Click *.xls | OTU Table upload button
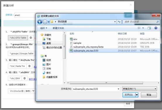Image resolution: width=162 pixels, height=110 pixels. tap(18, 38)
